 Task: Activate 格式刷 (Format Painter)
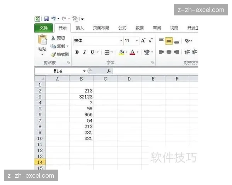(x=60, y=54)
